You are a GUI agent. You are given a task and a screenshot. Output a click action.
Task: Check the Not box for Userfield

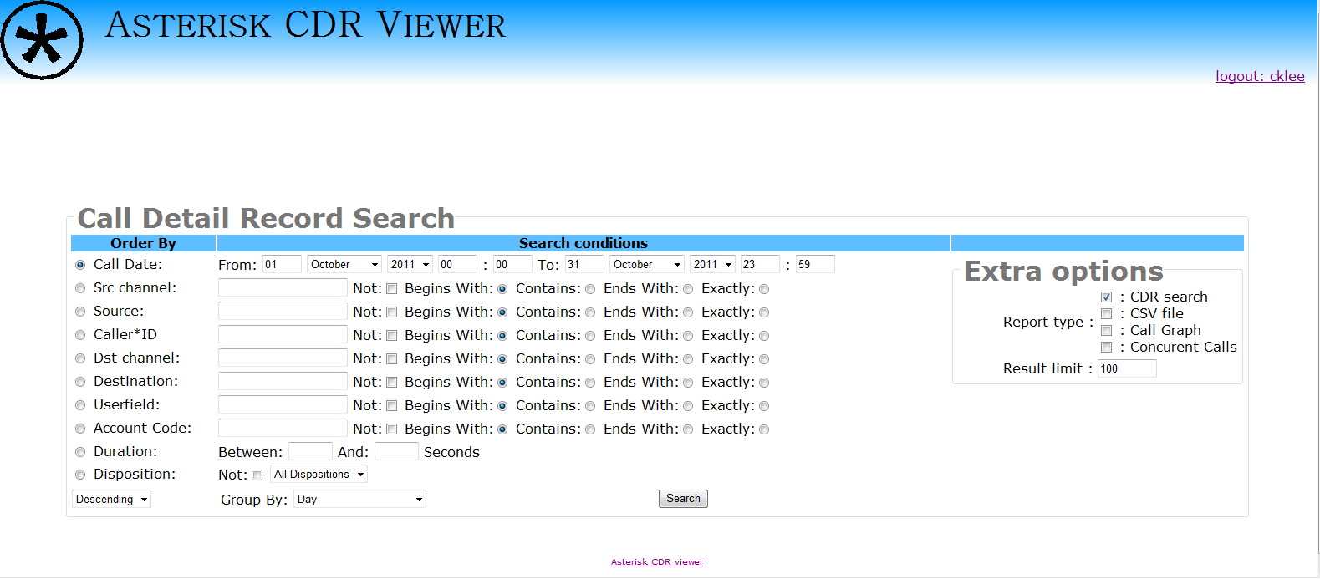tap(391, 406)
